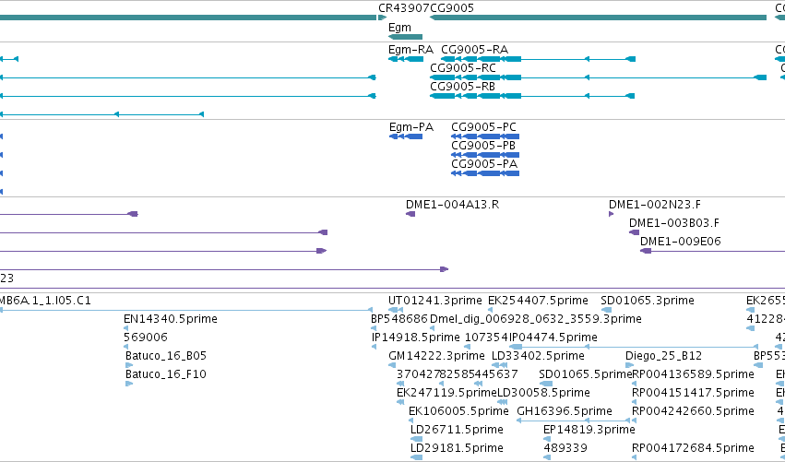Click the LD33402.5prime EST label
Screen dimensions: 785x462
[x=538, y=356]
